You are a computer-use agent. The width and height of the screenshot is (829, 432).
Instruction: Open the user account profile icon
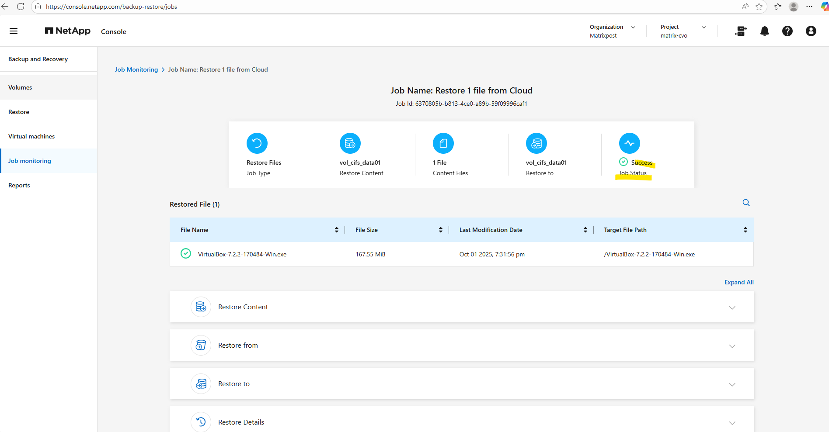click(811, 31)
